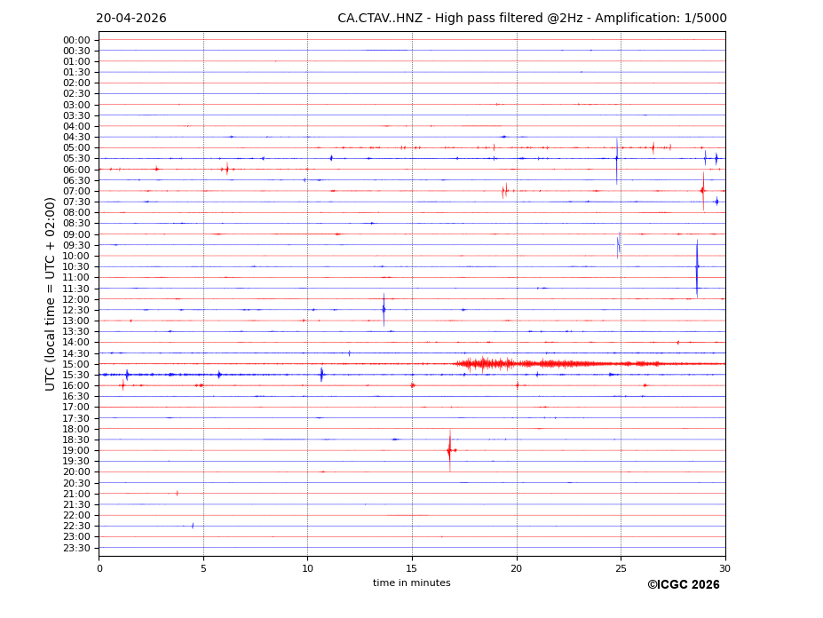Screen dimensions: 823x618
Task: Select the 06:00 time row label
Action: click(76, 170)
